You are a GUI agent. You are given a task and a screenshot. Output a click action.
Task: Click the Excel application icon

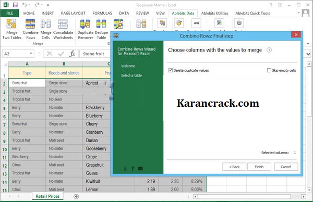pyautogui.click(x=6, y=5)
